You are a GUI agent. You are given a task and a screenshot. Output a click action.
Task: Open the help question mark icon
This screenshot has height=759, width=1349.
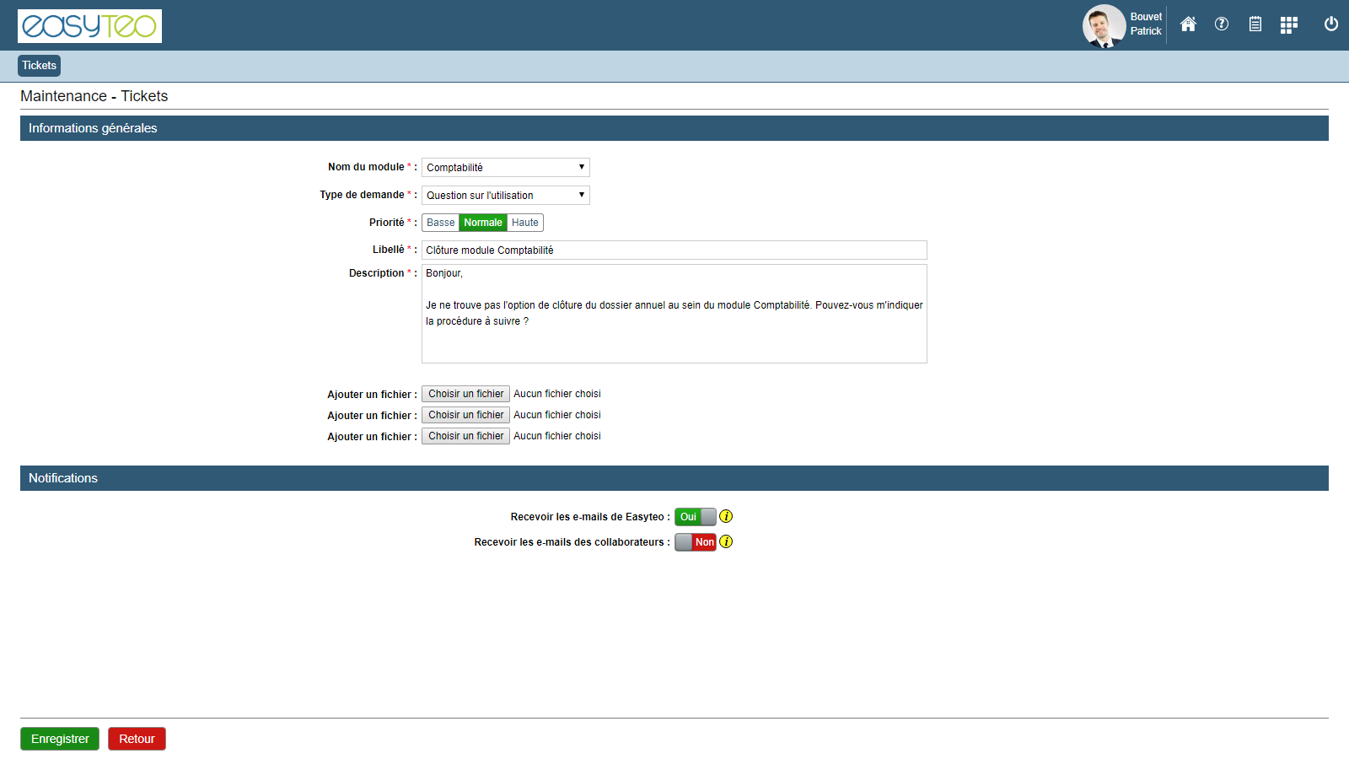1222,24
